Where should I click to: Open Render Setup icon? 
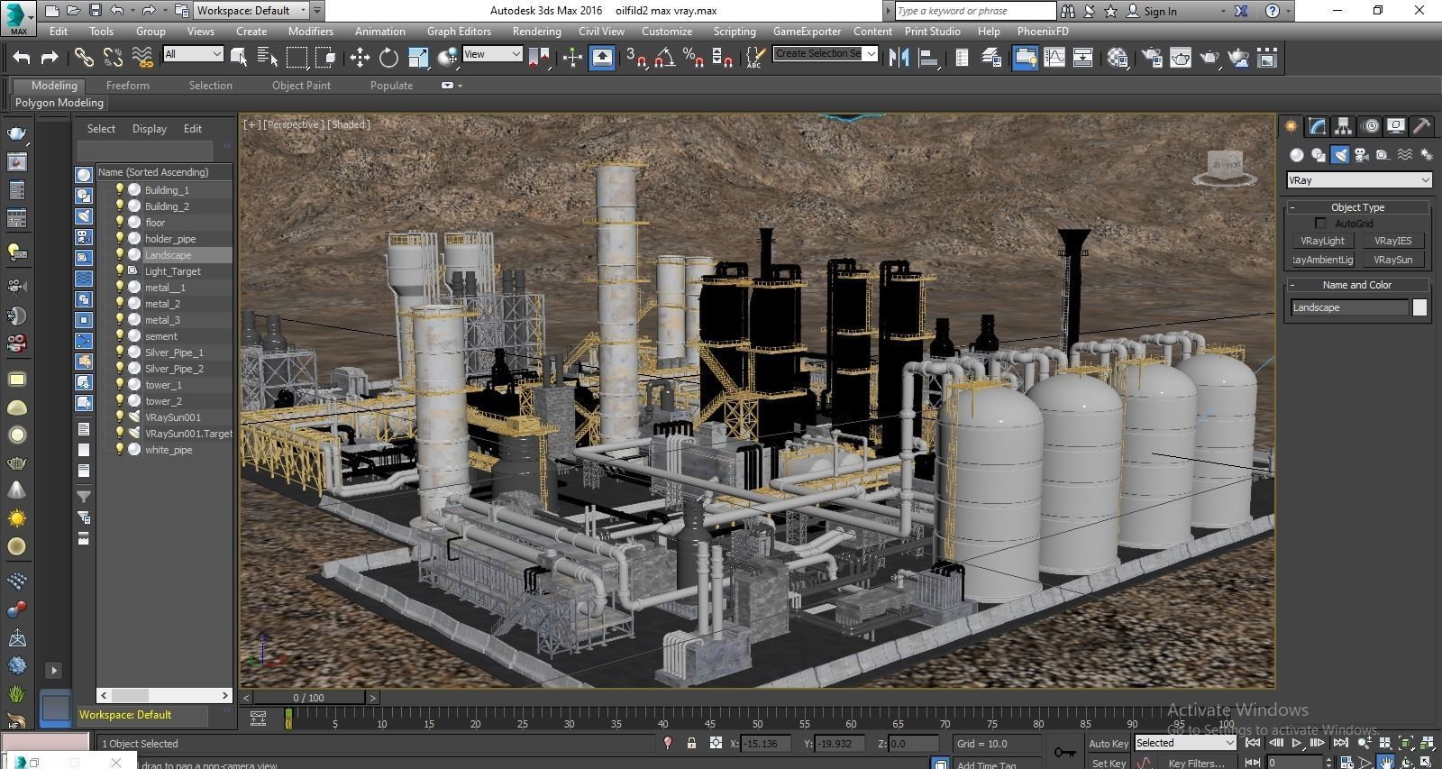click(x=1152, y=58)
